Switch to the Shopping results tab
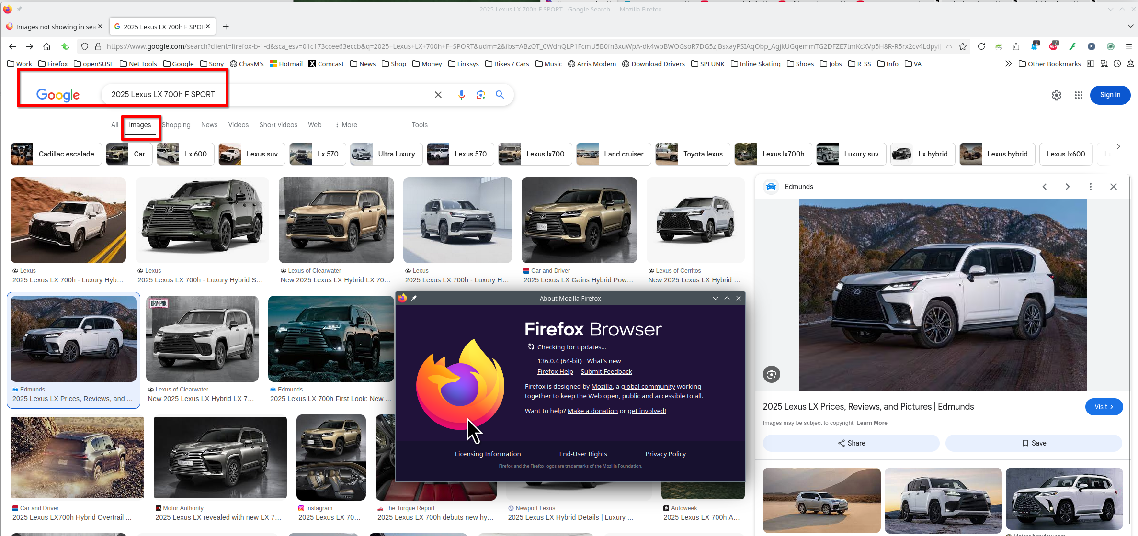The image size is (1138, 536). [176, 125]
